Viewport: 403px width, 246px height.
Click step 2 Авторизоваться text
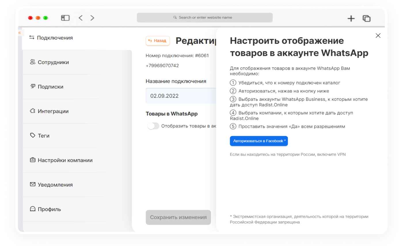(284, 91)
